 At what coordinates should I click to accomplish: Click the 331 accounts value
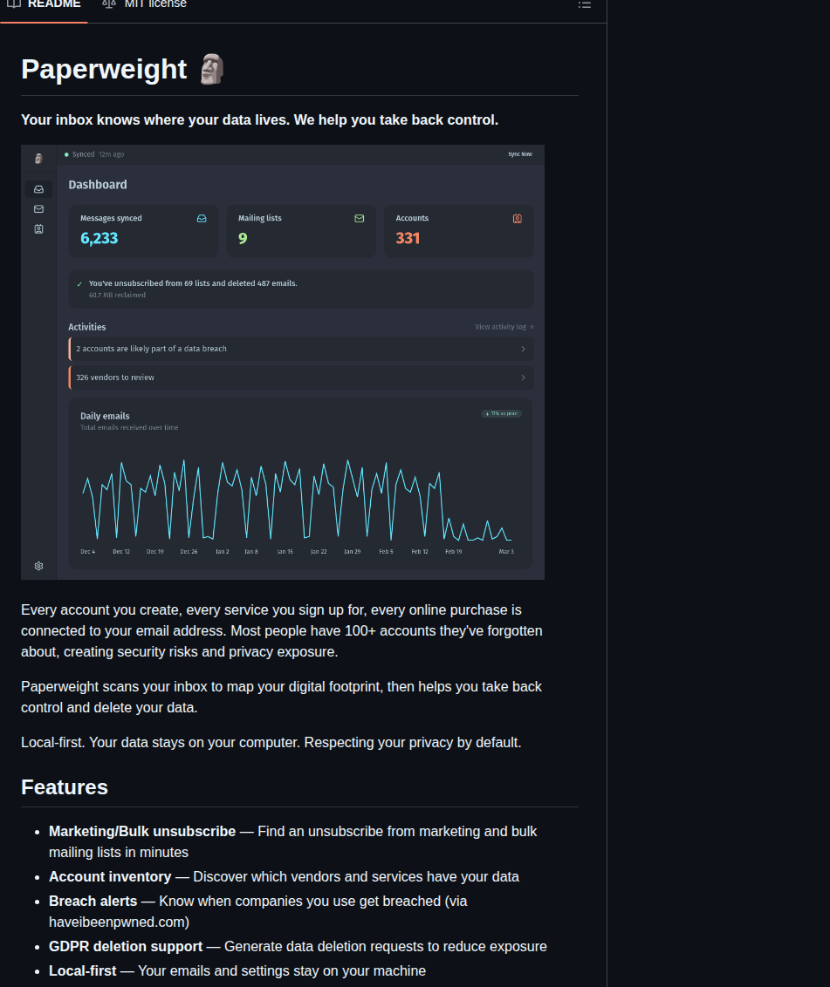(408, 238)
